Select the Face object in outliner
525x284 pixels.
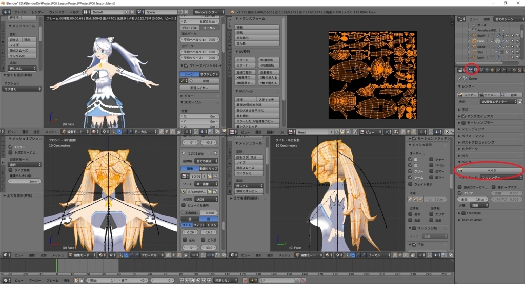click(480, 41)
